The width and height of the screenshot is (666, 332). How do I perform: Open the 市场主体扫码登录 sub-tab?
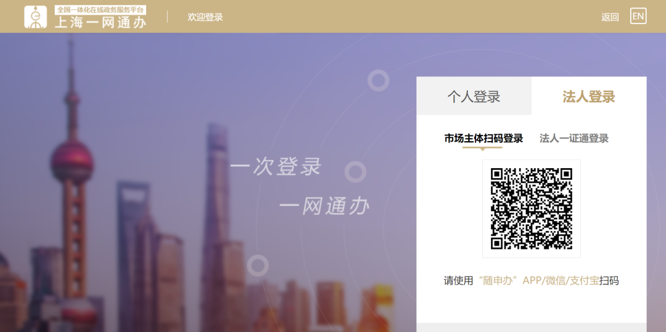[483, 138]
